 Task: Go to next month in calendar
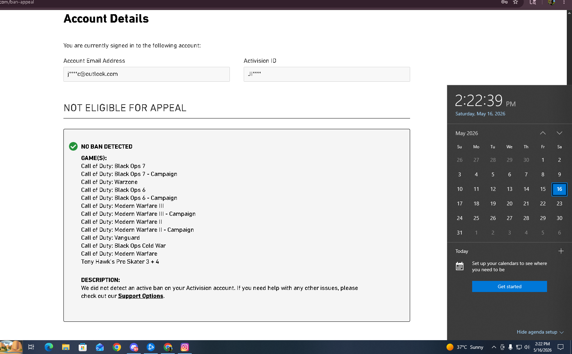pos(560,133)
